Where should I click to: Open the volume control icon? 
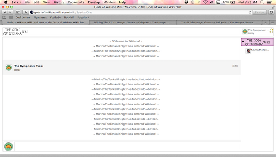coord(212,2)
